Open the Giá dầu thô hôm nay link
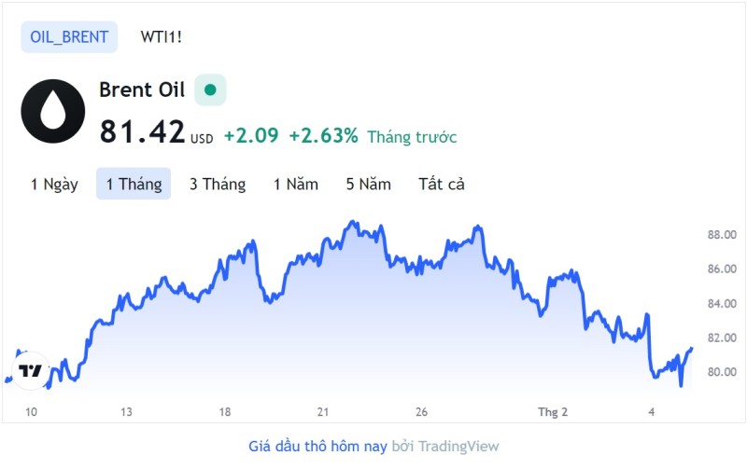The height and width of the screenshot is (469, 747). [x=317, y=447]
